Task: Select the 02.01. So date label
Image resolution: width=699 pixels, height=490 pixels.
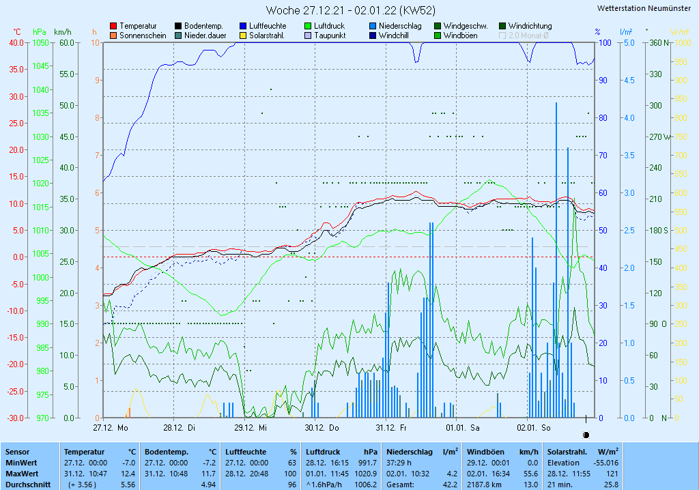Action: click(x=534, y=428)
